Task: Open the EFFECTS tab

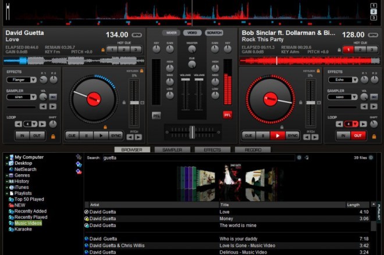Action: (x=212, y=150)
